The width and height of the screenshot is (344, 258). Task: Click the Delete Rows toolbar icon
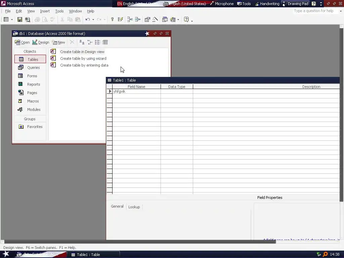[x=137, y=19]
